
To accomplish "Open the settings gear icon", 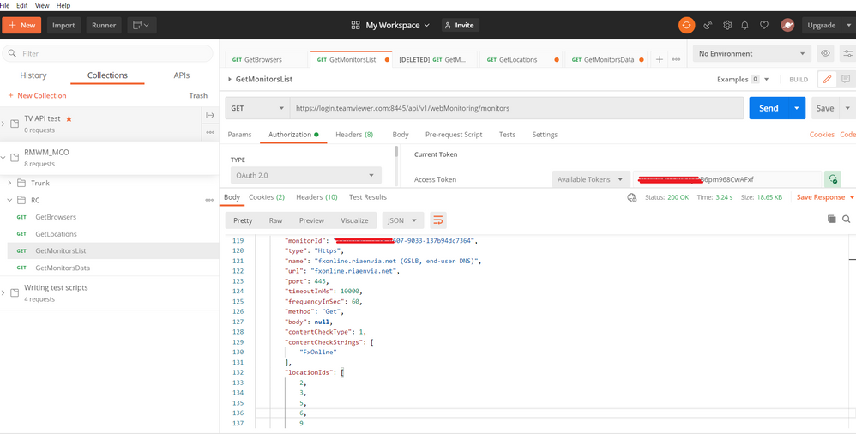I will click(x=727, y=25).
